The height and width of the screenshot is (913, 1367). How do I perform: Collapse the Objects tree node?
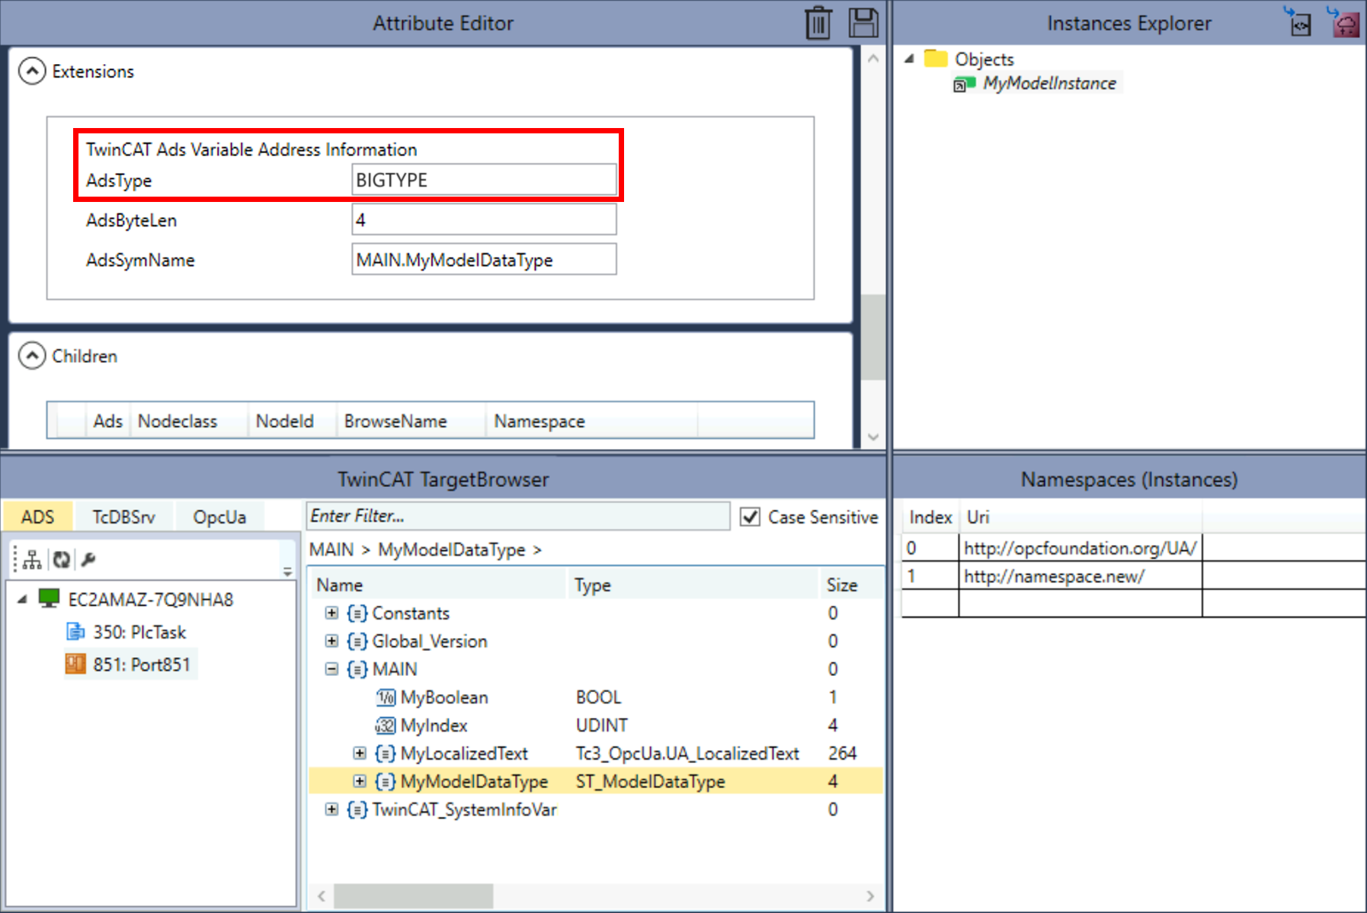point(909,59)
